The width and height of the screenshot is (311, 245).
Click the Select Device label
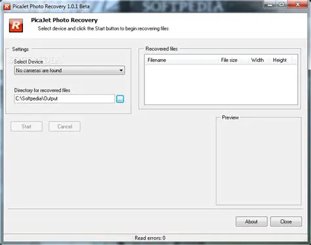pos(28,62)
